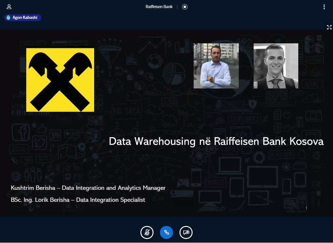Mute Agon Kabashi via his badge mic icon
Viewport: 333px width, 243px height.
pos(8,18)
